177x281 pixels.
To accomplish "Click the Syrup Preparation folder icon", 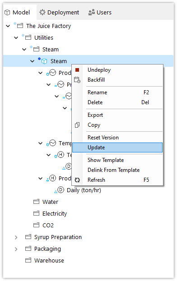I will click(x=28, y=237).
